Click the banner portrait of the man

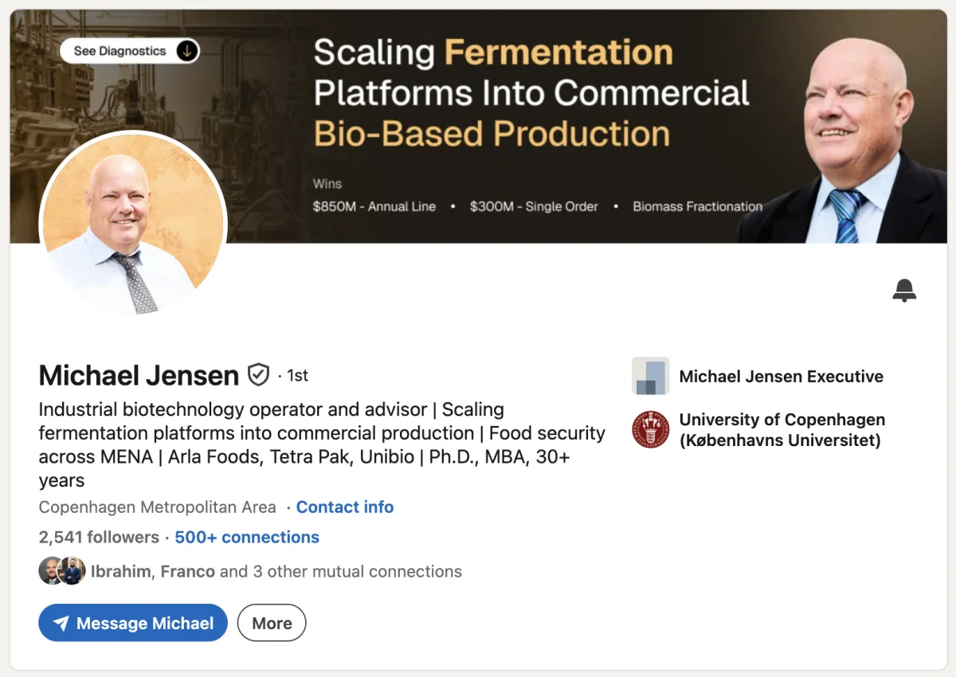tap(844, 141)
